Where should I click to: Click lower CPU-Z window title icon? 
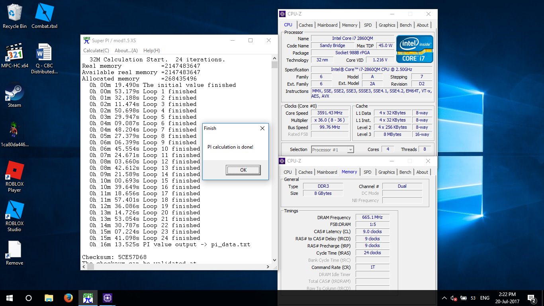click(x=282, y=161)
